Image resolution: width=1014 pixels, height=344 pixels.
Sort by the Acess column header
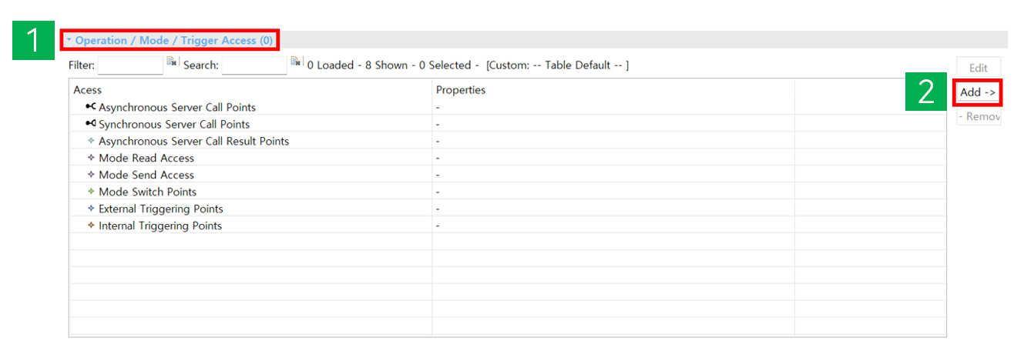[88, 90]
